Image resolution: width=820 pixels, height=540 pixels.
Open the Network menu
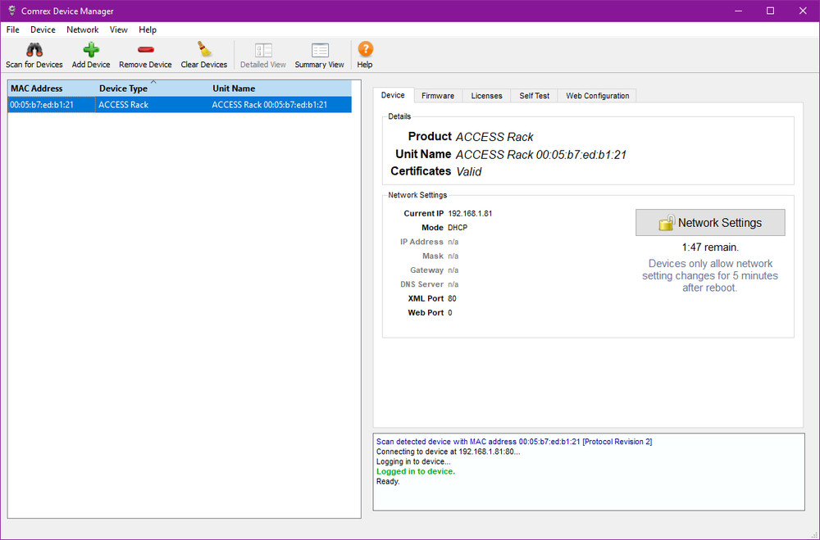coord(82,29)
